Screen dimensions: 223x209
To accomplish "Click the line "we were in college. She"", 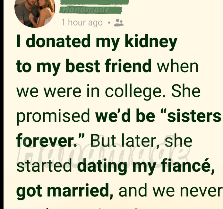I will tap(108, 91).
